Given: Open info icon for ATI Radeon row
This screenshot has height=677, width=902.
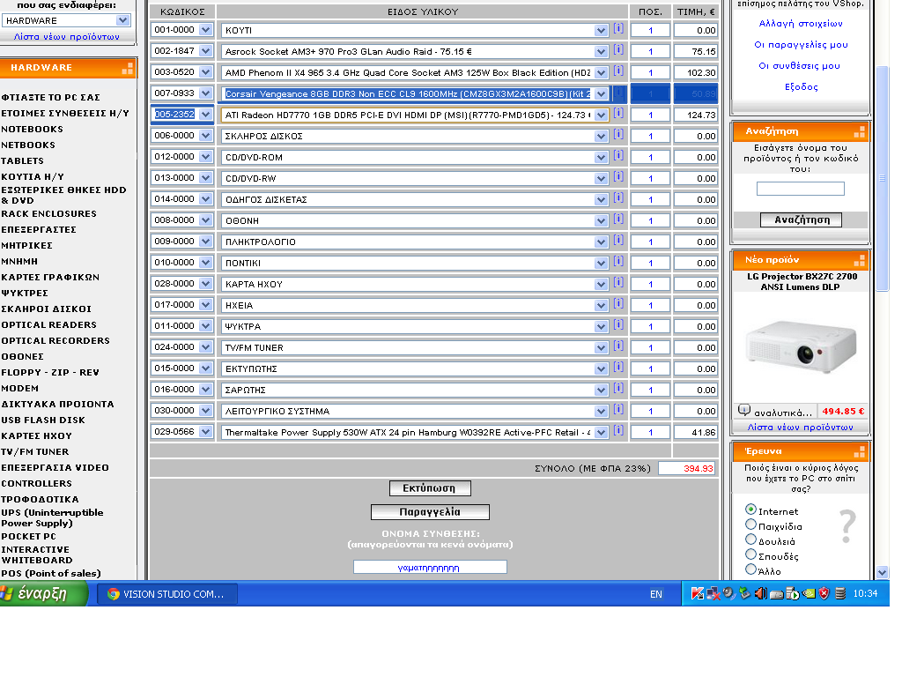Looking at the screenshot, I should (618, 114).
